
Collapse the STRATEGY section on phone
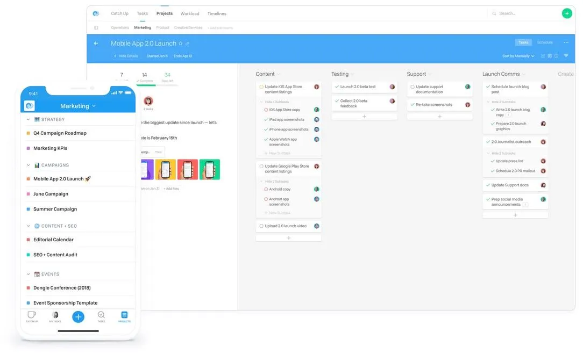coord(29,119)
